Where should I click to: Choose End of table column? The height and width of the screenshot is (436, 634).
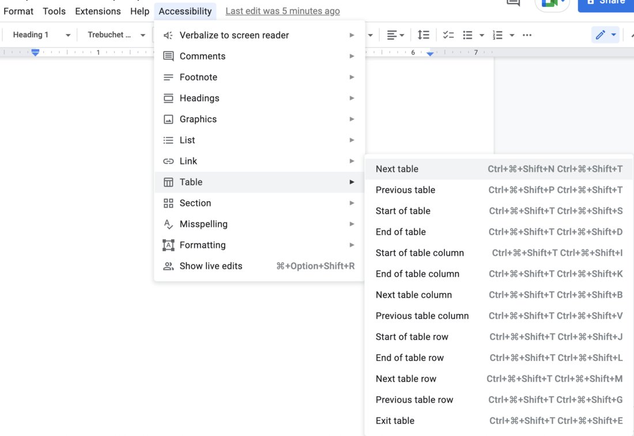499,274
